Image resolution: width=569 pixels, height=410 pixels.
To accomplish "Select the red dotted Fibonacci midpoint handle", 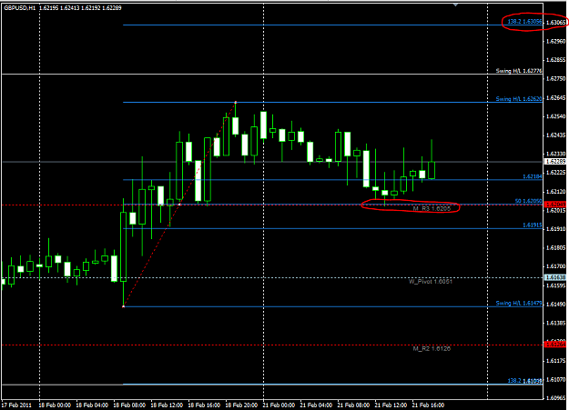I will pyautogui.click(x=179, y=205).
